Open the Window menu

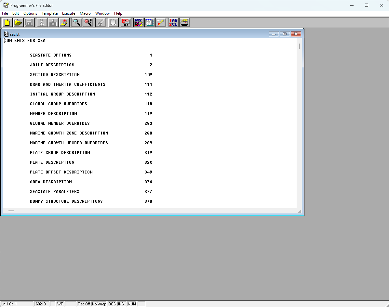pyautogui.click(x=102, y=13)
